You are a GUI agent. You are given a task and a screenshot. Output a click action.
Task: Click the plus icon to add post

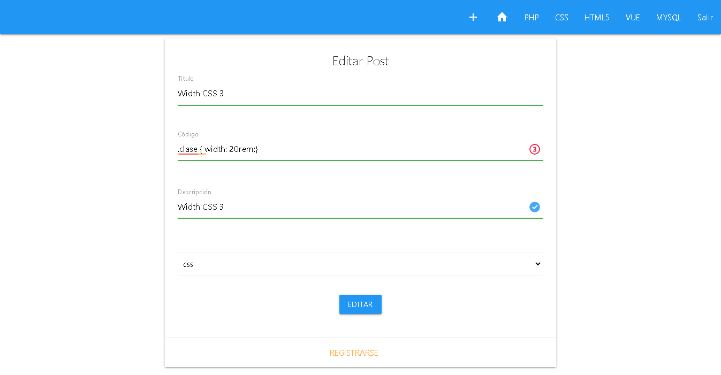[x=473, y=17]
